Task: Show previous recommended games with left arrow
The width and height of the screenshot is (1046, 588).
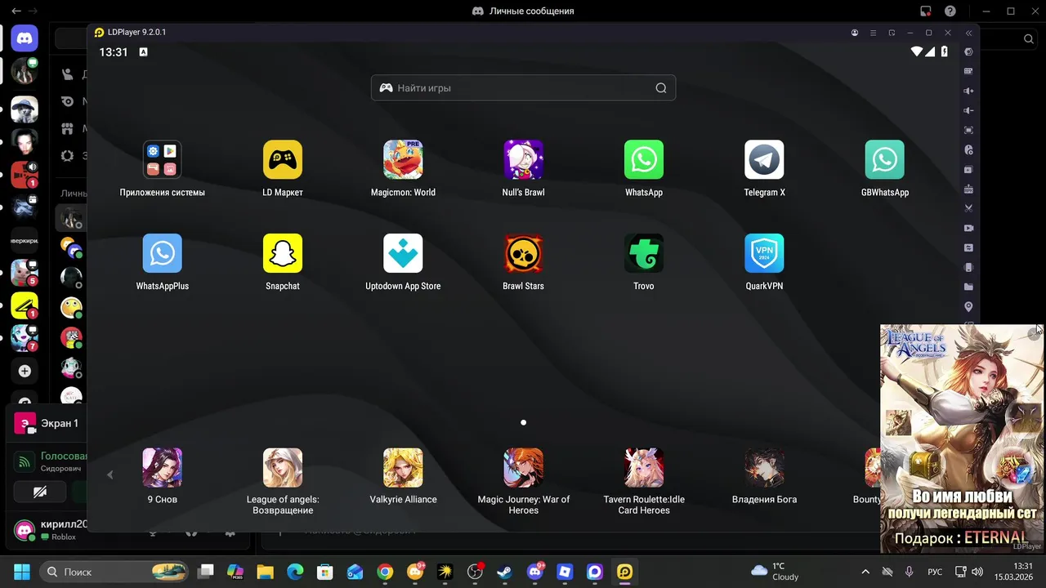Action: (110, 474)
